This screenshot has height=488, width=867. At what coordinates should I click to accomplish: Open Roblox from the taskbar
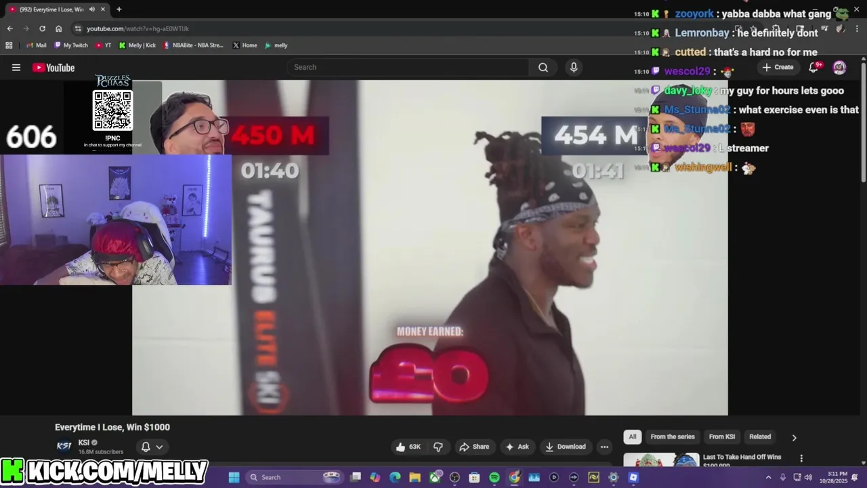coord(633,477)
